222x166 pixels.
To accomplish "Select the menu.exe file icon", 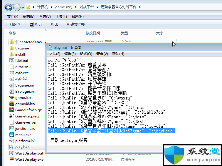I will [12, 135].
